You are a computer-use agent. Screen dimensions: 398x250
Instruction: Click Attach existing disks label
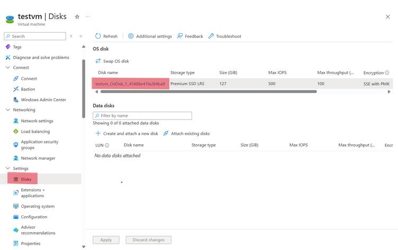pyautogui.click(x=191, y=133)
